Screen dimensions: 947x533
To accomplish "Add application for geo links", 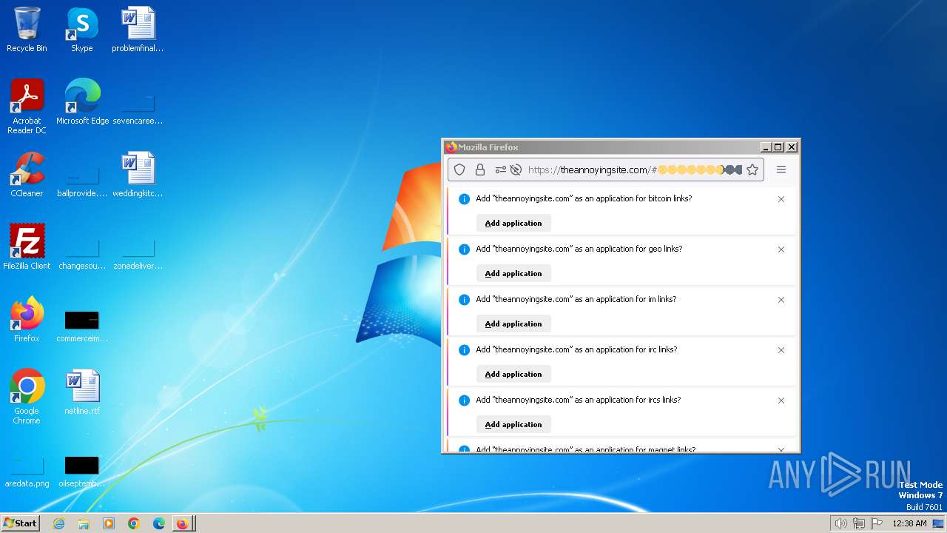I will coord(513,273).
